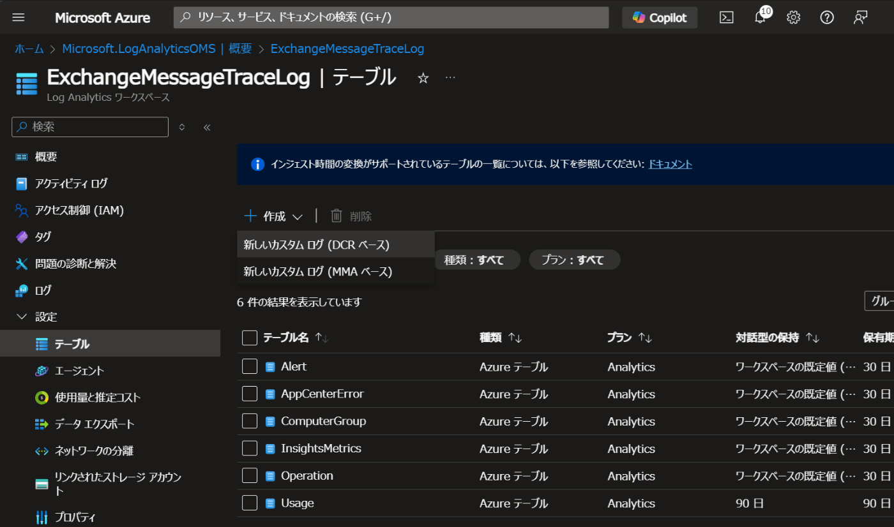Open the feedback person icon

click(x=861, y=18)
